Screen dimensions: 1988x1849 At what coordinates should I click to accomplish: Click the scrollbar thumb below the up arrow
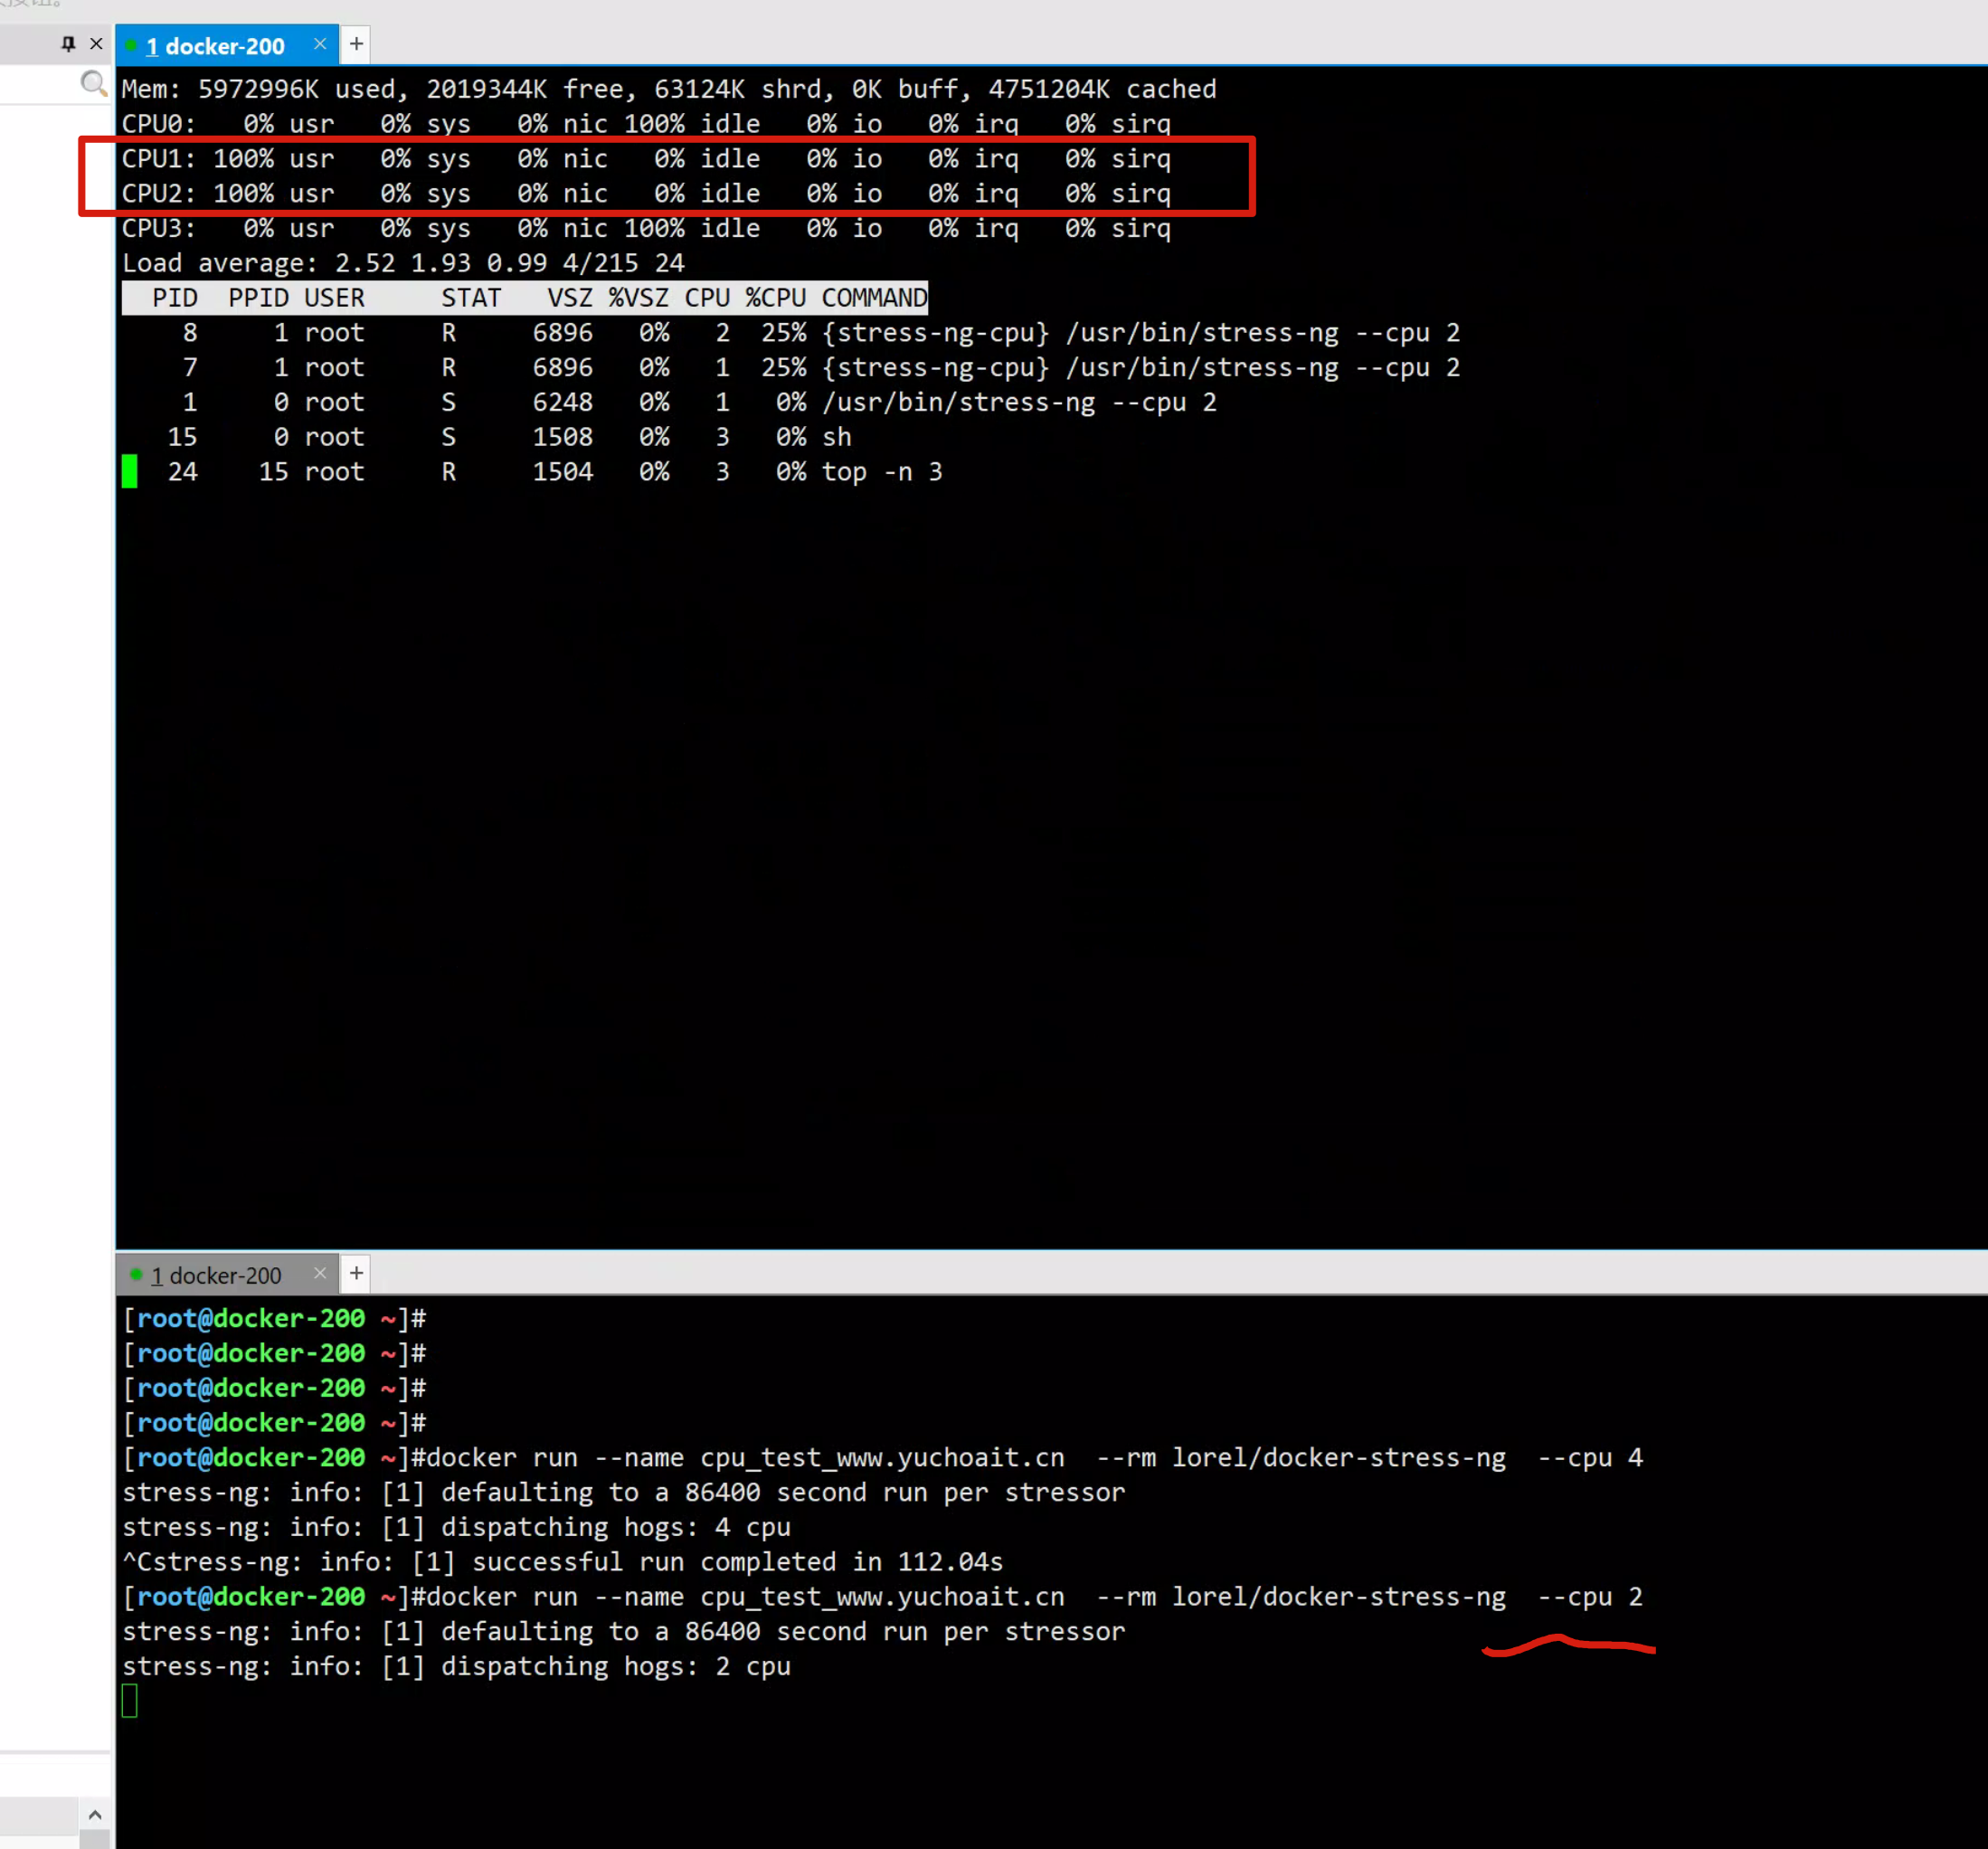coord(95,1839)
